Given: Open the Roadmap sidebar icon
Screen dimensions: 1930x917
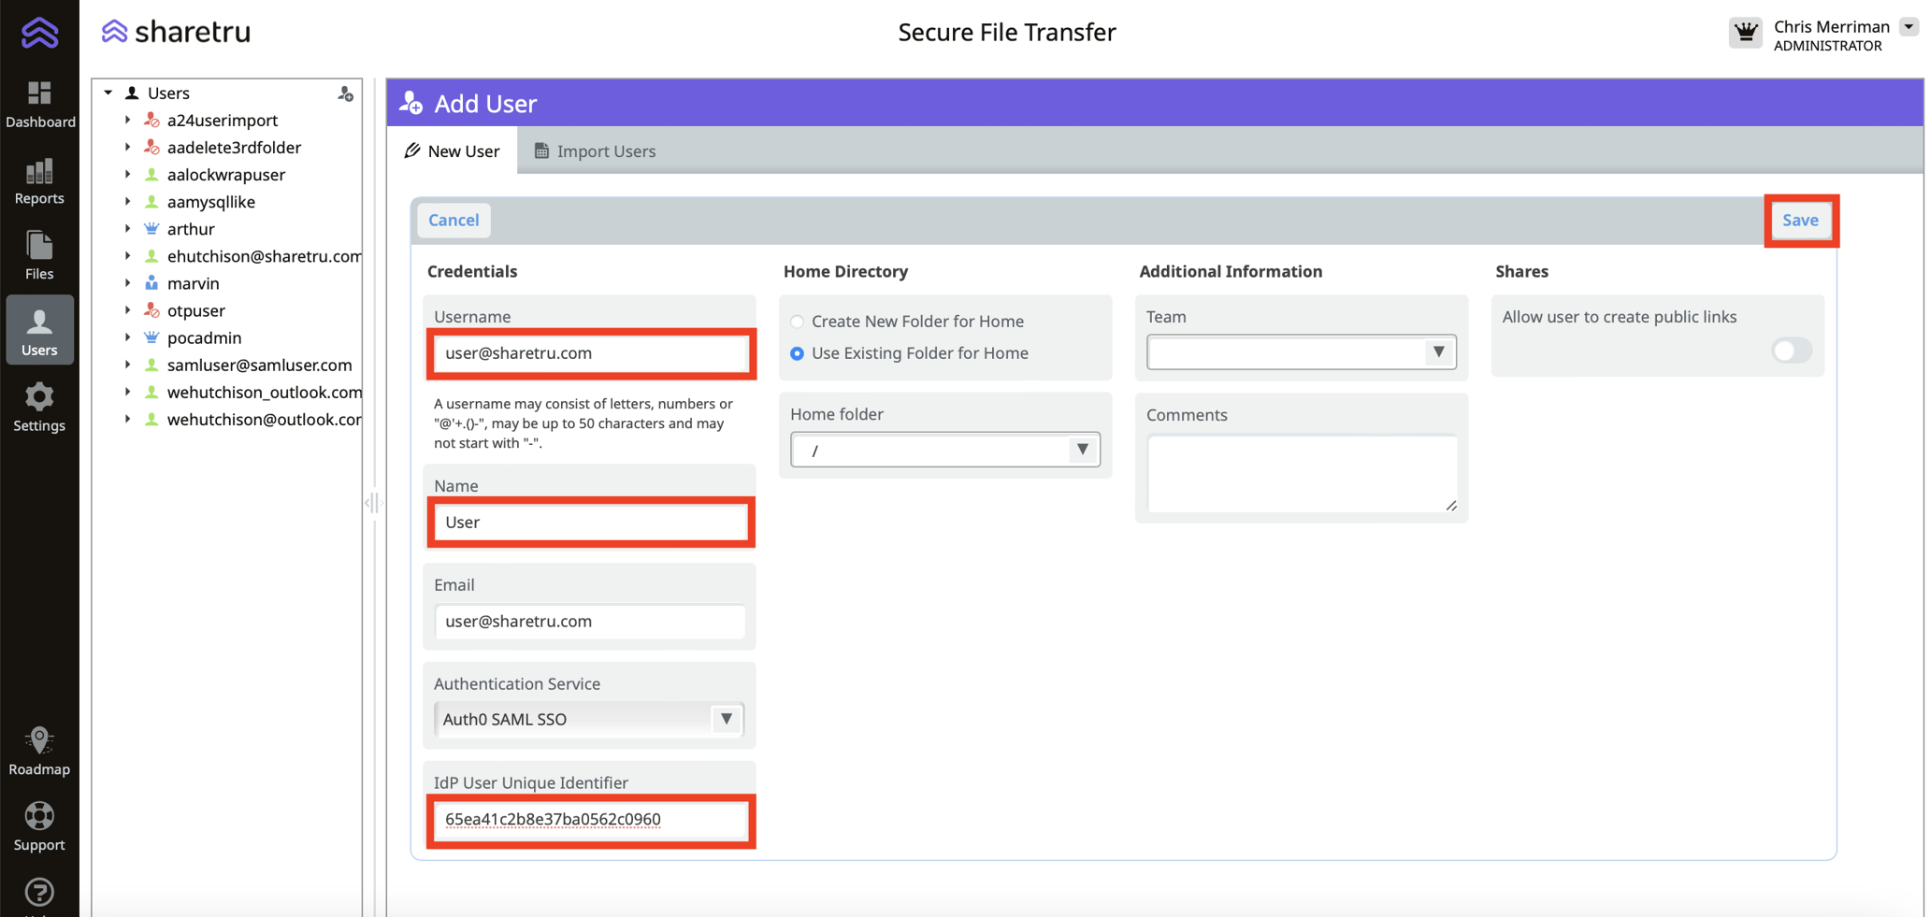Looking at the screenshot, I should [39, 752].
